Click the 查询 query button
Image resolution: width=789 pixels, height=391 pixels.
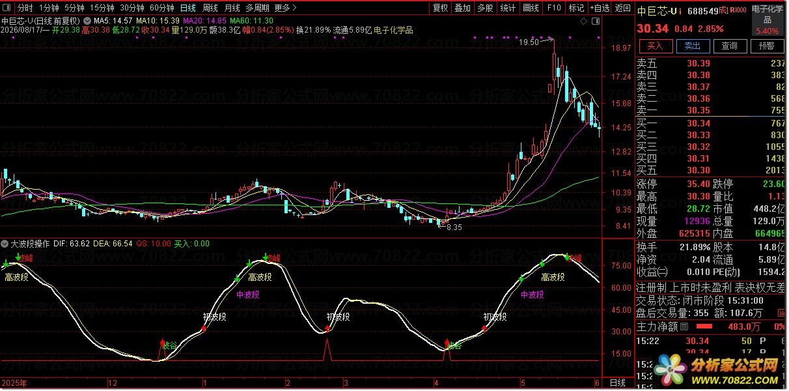pyautogui.click(x=730, y=46)
